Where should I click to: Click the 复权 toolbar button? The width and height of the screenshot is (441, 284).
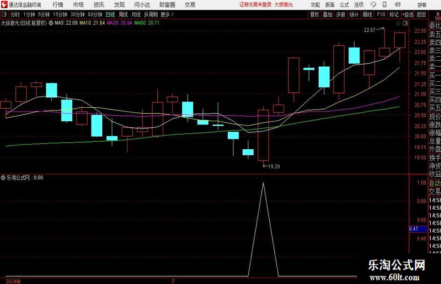point(315,14)
